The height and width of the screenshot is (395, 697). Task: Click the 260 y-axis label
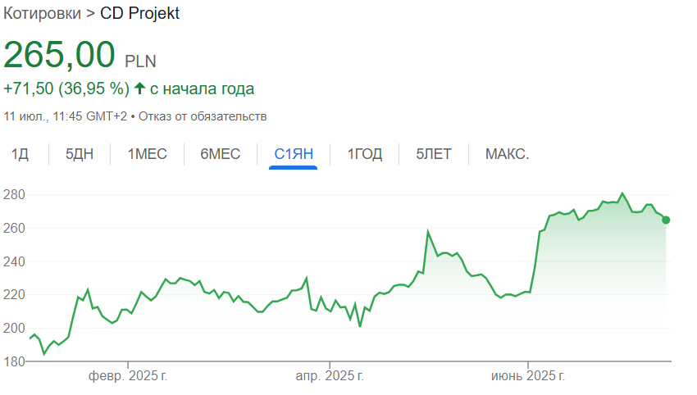(x=14, y=228)
